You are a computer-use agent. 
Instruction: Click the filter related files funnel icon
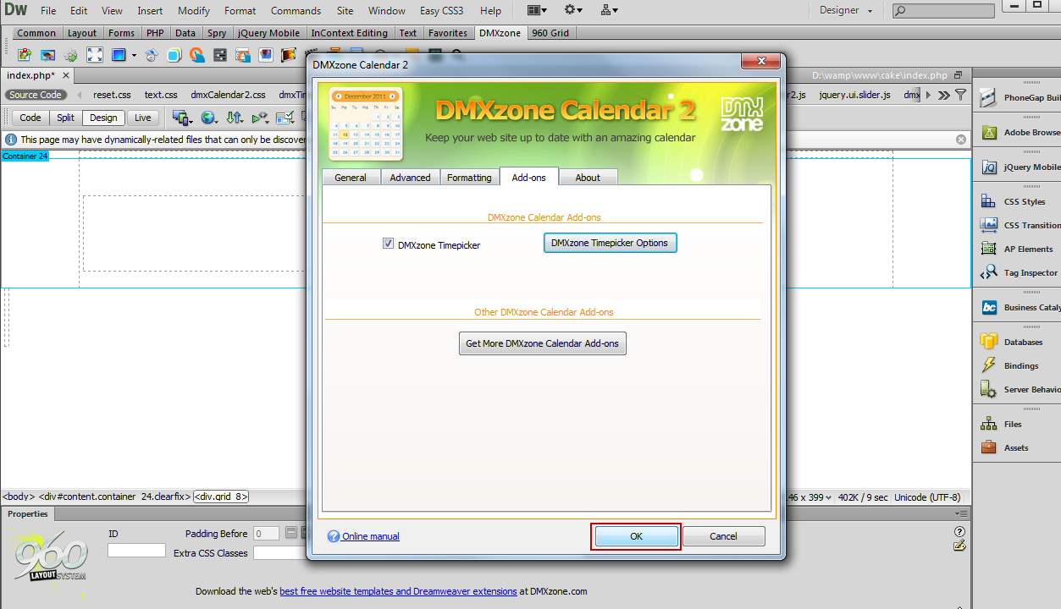tap(960, 95)
